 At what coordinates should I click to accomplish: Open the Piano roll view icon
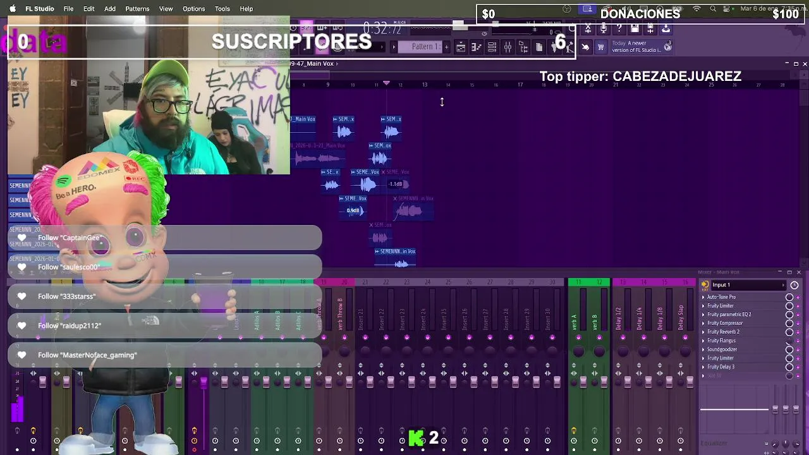point(477,47)
